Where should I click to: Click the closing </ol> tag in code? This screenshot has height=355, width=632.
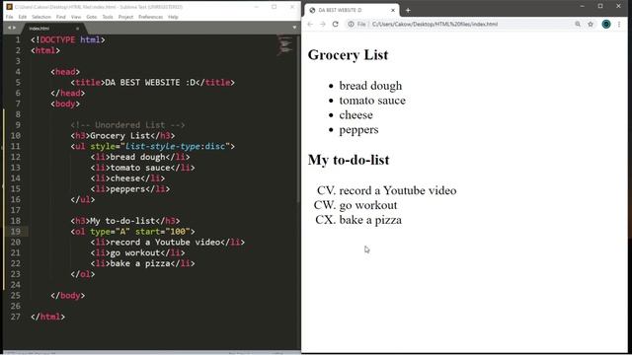[x=83, y=274]
